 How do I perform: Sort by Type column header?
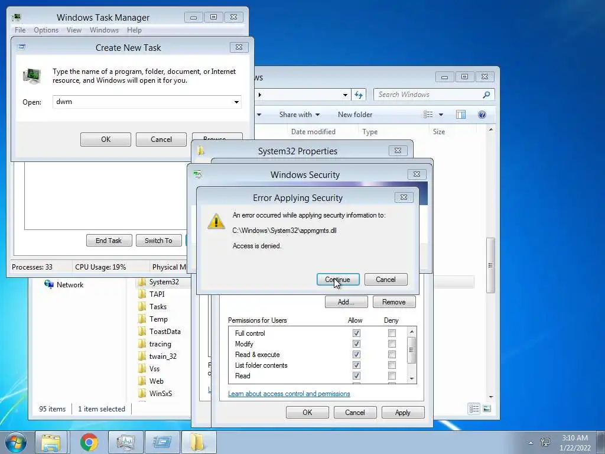(370, 132)
